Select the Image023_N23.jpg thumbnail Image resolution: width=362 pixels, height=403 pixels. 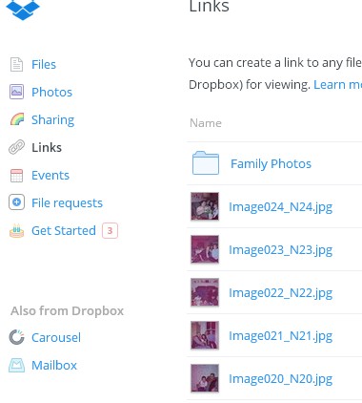pos(205,249)
